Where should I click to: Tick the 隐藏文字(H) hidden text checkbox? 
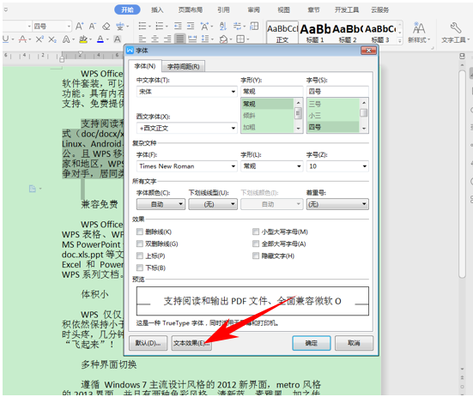[256, 256]
